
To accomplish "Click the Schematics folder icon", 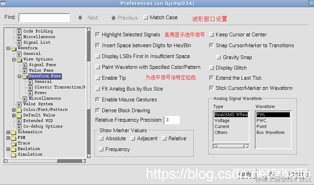I will (14, 133).
